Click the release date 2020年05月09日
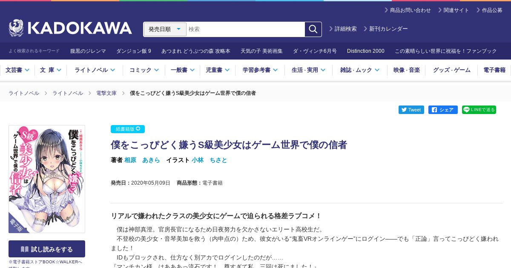This screenshot has height=268, width=511. (x=151, y=183)
